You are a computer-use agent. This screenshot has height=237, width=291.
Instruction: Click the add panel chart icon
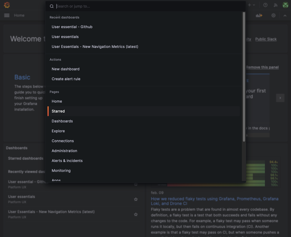(x=259, y=15)
